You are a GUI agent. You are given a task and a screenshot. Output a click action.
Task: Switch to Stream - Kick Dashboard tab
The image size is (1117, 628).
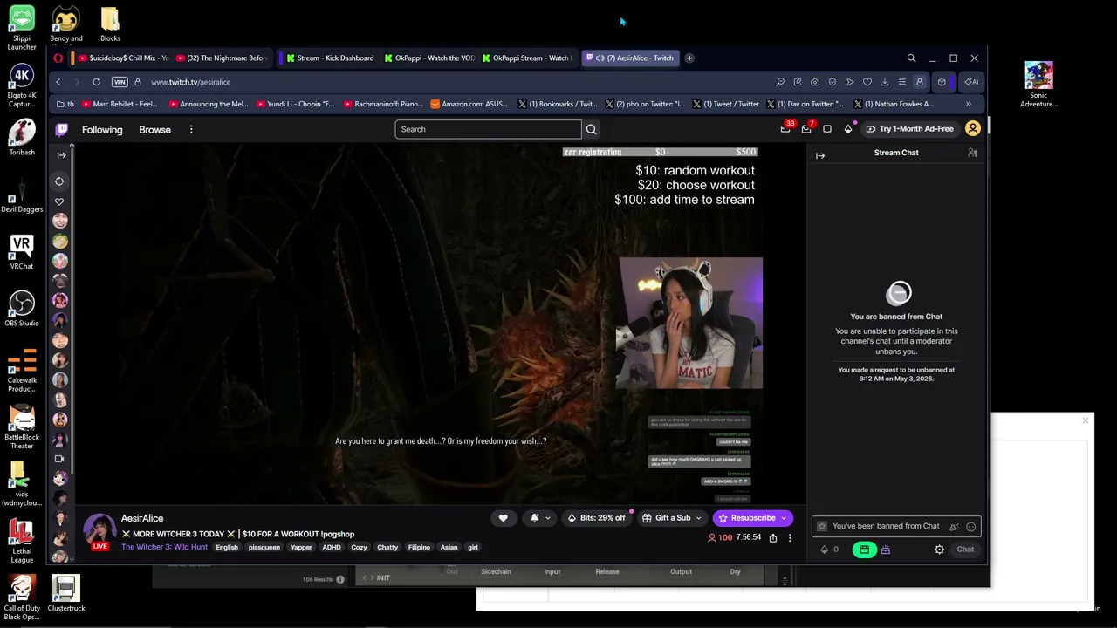330,58
